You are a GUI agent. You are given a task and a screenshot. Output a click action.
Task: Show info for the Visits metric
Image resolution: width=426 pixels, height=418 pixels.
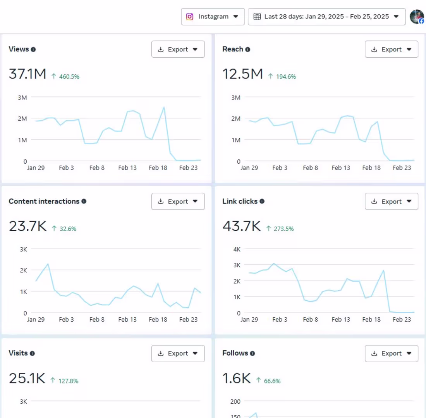pyautogui.click(x=32, y=353)
